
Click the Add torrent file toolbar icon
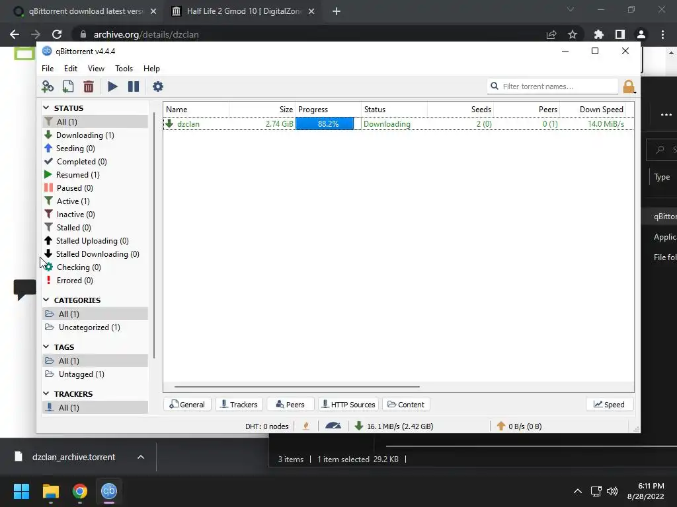(x=68, y=86)
